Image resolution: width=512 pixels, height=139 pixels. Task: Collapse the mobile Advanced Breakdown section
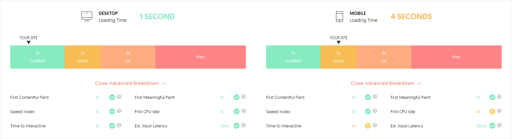click(386, 83)
